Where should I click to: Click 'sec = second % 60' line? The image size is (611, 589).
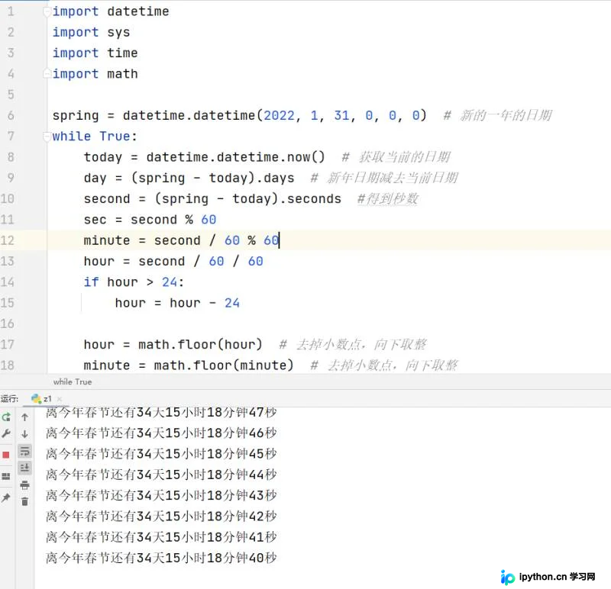tap(150, 220)
